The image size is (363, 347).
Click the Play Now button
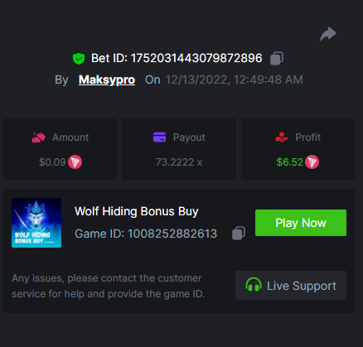[301, 223]
